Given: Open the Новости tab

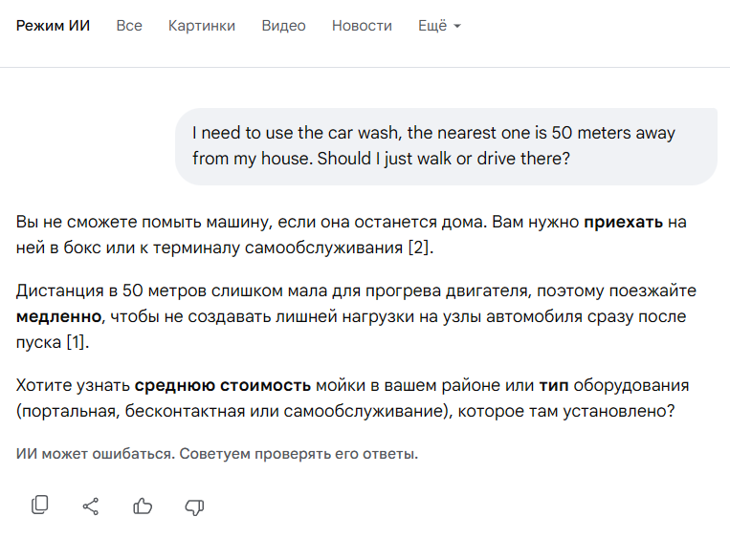Looking at the screenshot, I should [362, 26].
